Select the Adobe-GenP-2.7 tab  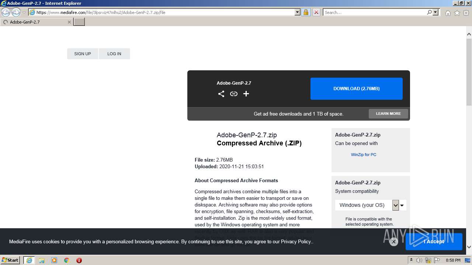coord(36,22)
